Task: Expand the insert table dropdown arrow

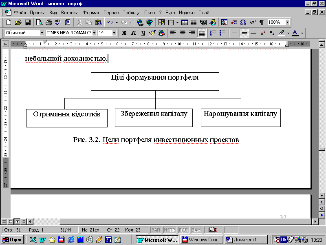Action: pos(177,22)
